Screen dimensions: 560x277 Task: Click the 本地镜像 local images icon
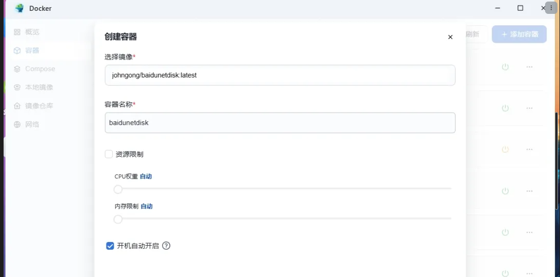click(17, 87)
